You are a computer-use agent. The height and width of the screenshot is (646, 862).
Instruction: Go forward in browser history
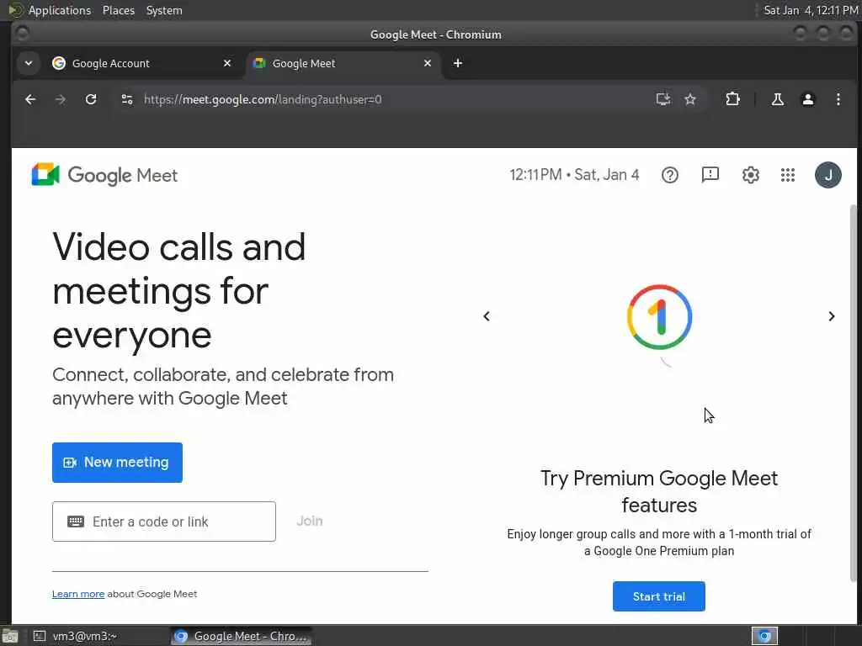click(61, 99)
